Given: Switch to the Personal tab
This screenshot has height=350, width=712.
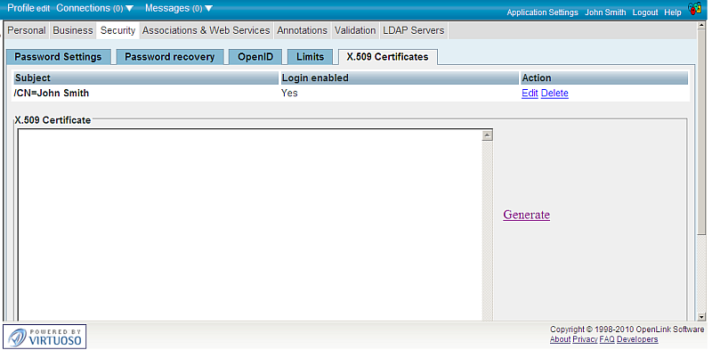Looking at the screenshot, I should click(27, 30).
